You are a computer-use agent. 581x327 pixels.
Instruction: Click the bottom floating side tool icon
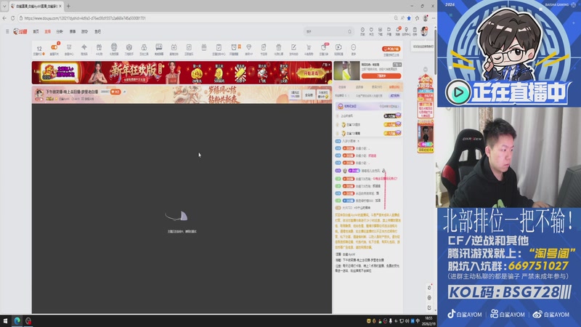pyautogui.click(x=429, y=307)
